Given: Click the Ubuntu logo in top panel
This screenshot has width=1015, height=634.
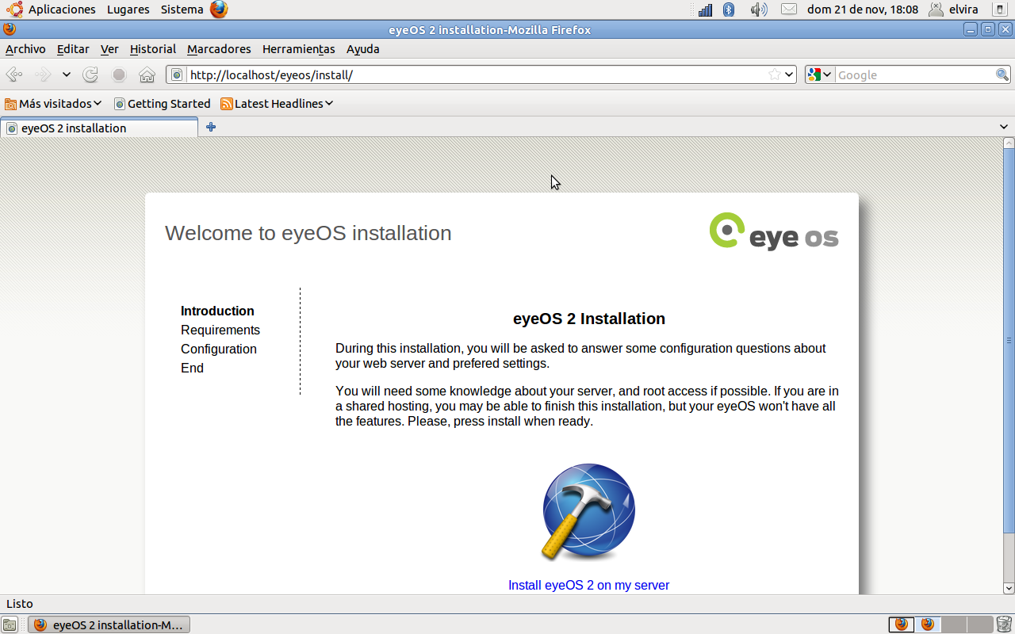Looking at the screenshot, I should click(x=14, y=10).
